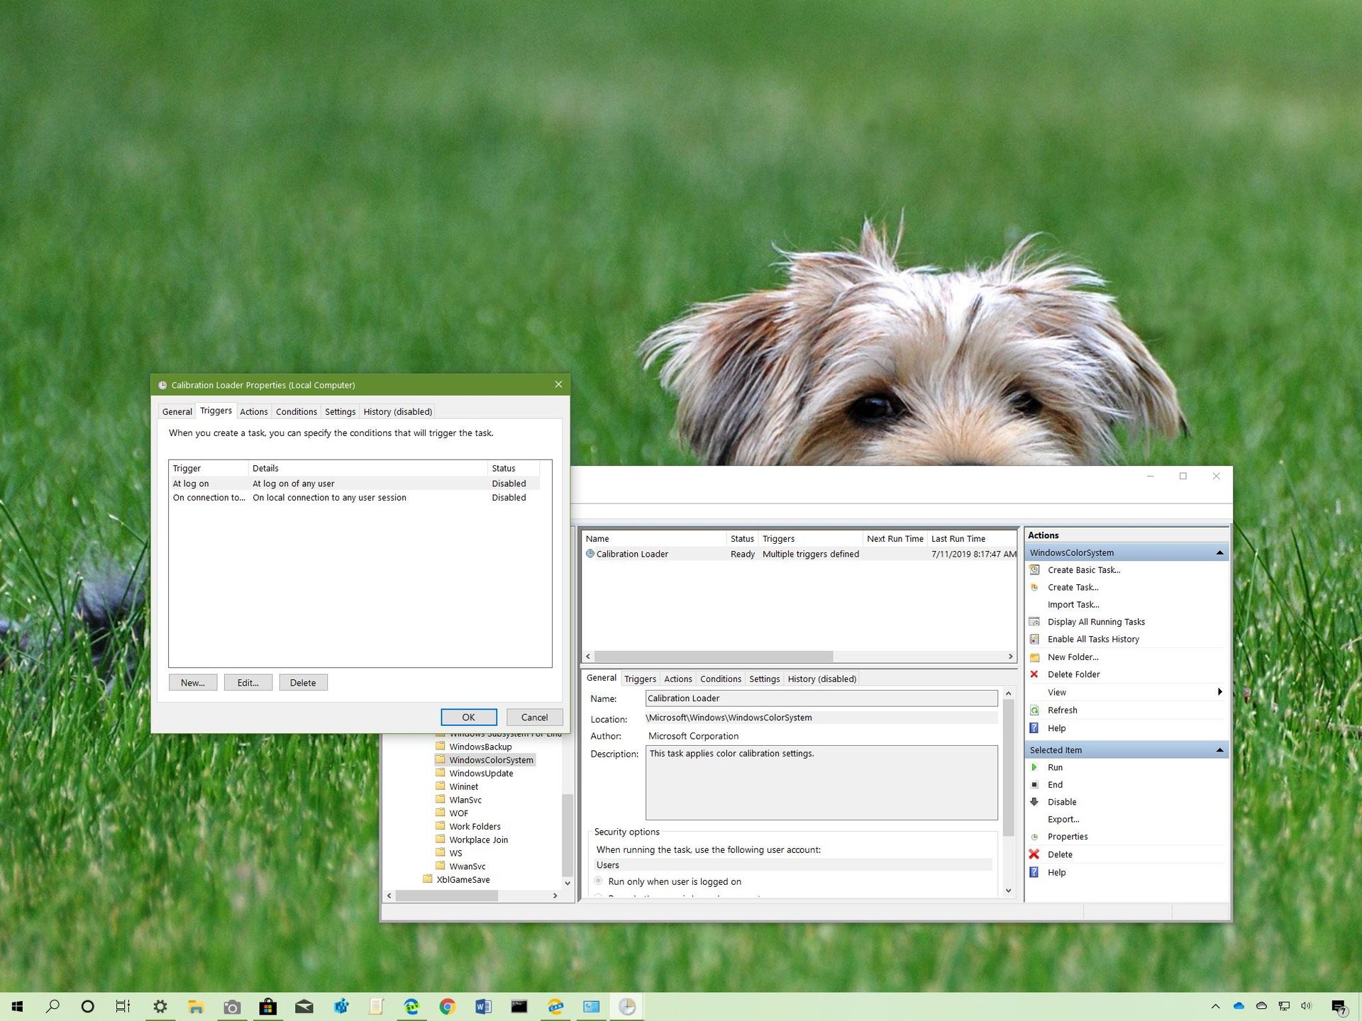Open Display All Running Tasks
The height and width of the screenshot is (1021, 1362).
[x=1096, y=622]
